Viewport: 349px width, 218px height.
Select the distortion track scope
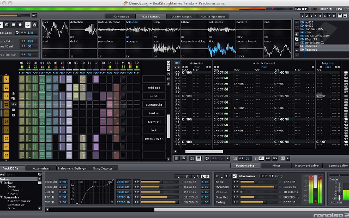83,29
